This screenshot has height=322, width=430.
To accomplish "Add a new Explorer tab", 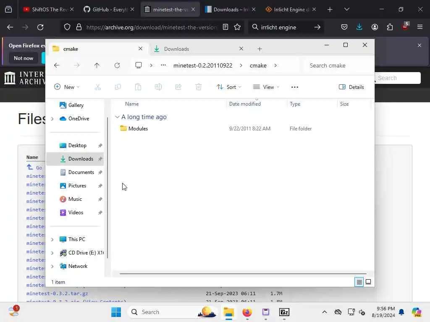I will tap(260, 49).
